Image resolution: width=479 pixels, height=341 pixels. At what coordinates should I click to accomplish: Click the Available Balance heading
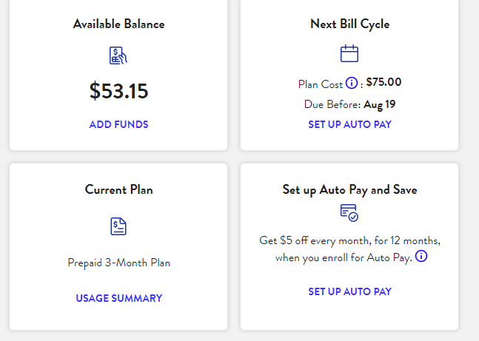pyautogui.click(x=118, y=24)
